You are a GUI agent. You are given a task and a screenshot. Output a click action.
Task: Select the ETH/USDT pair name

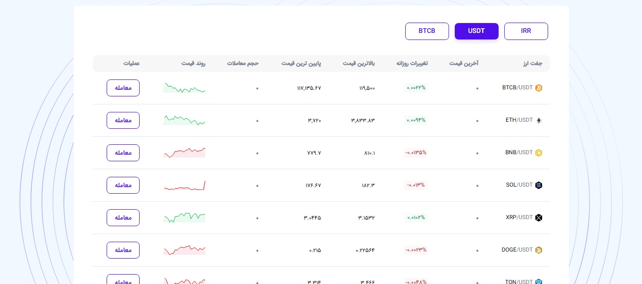click(x=519, y=120)
